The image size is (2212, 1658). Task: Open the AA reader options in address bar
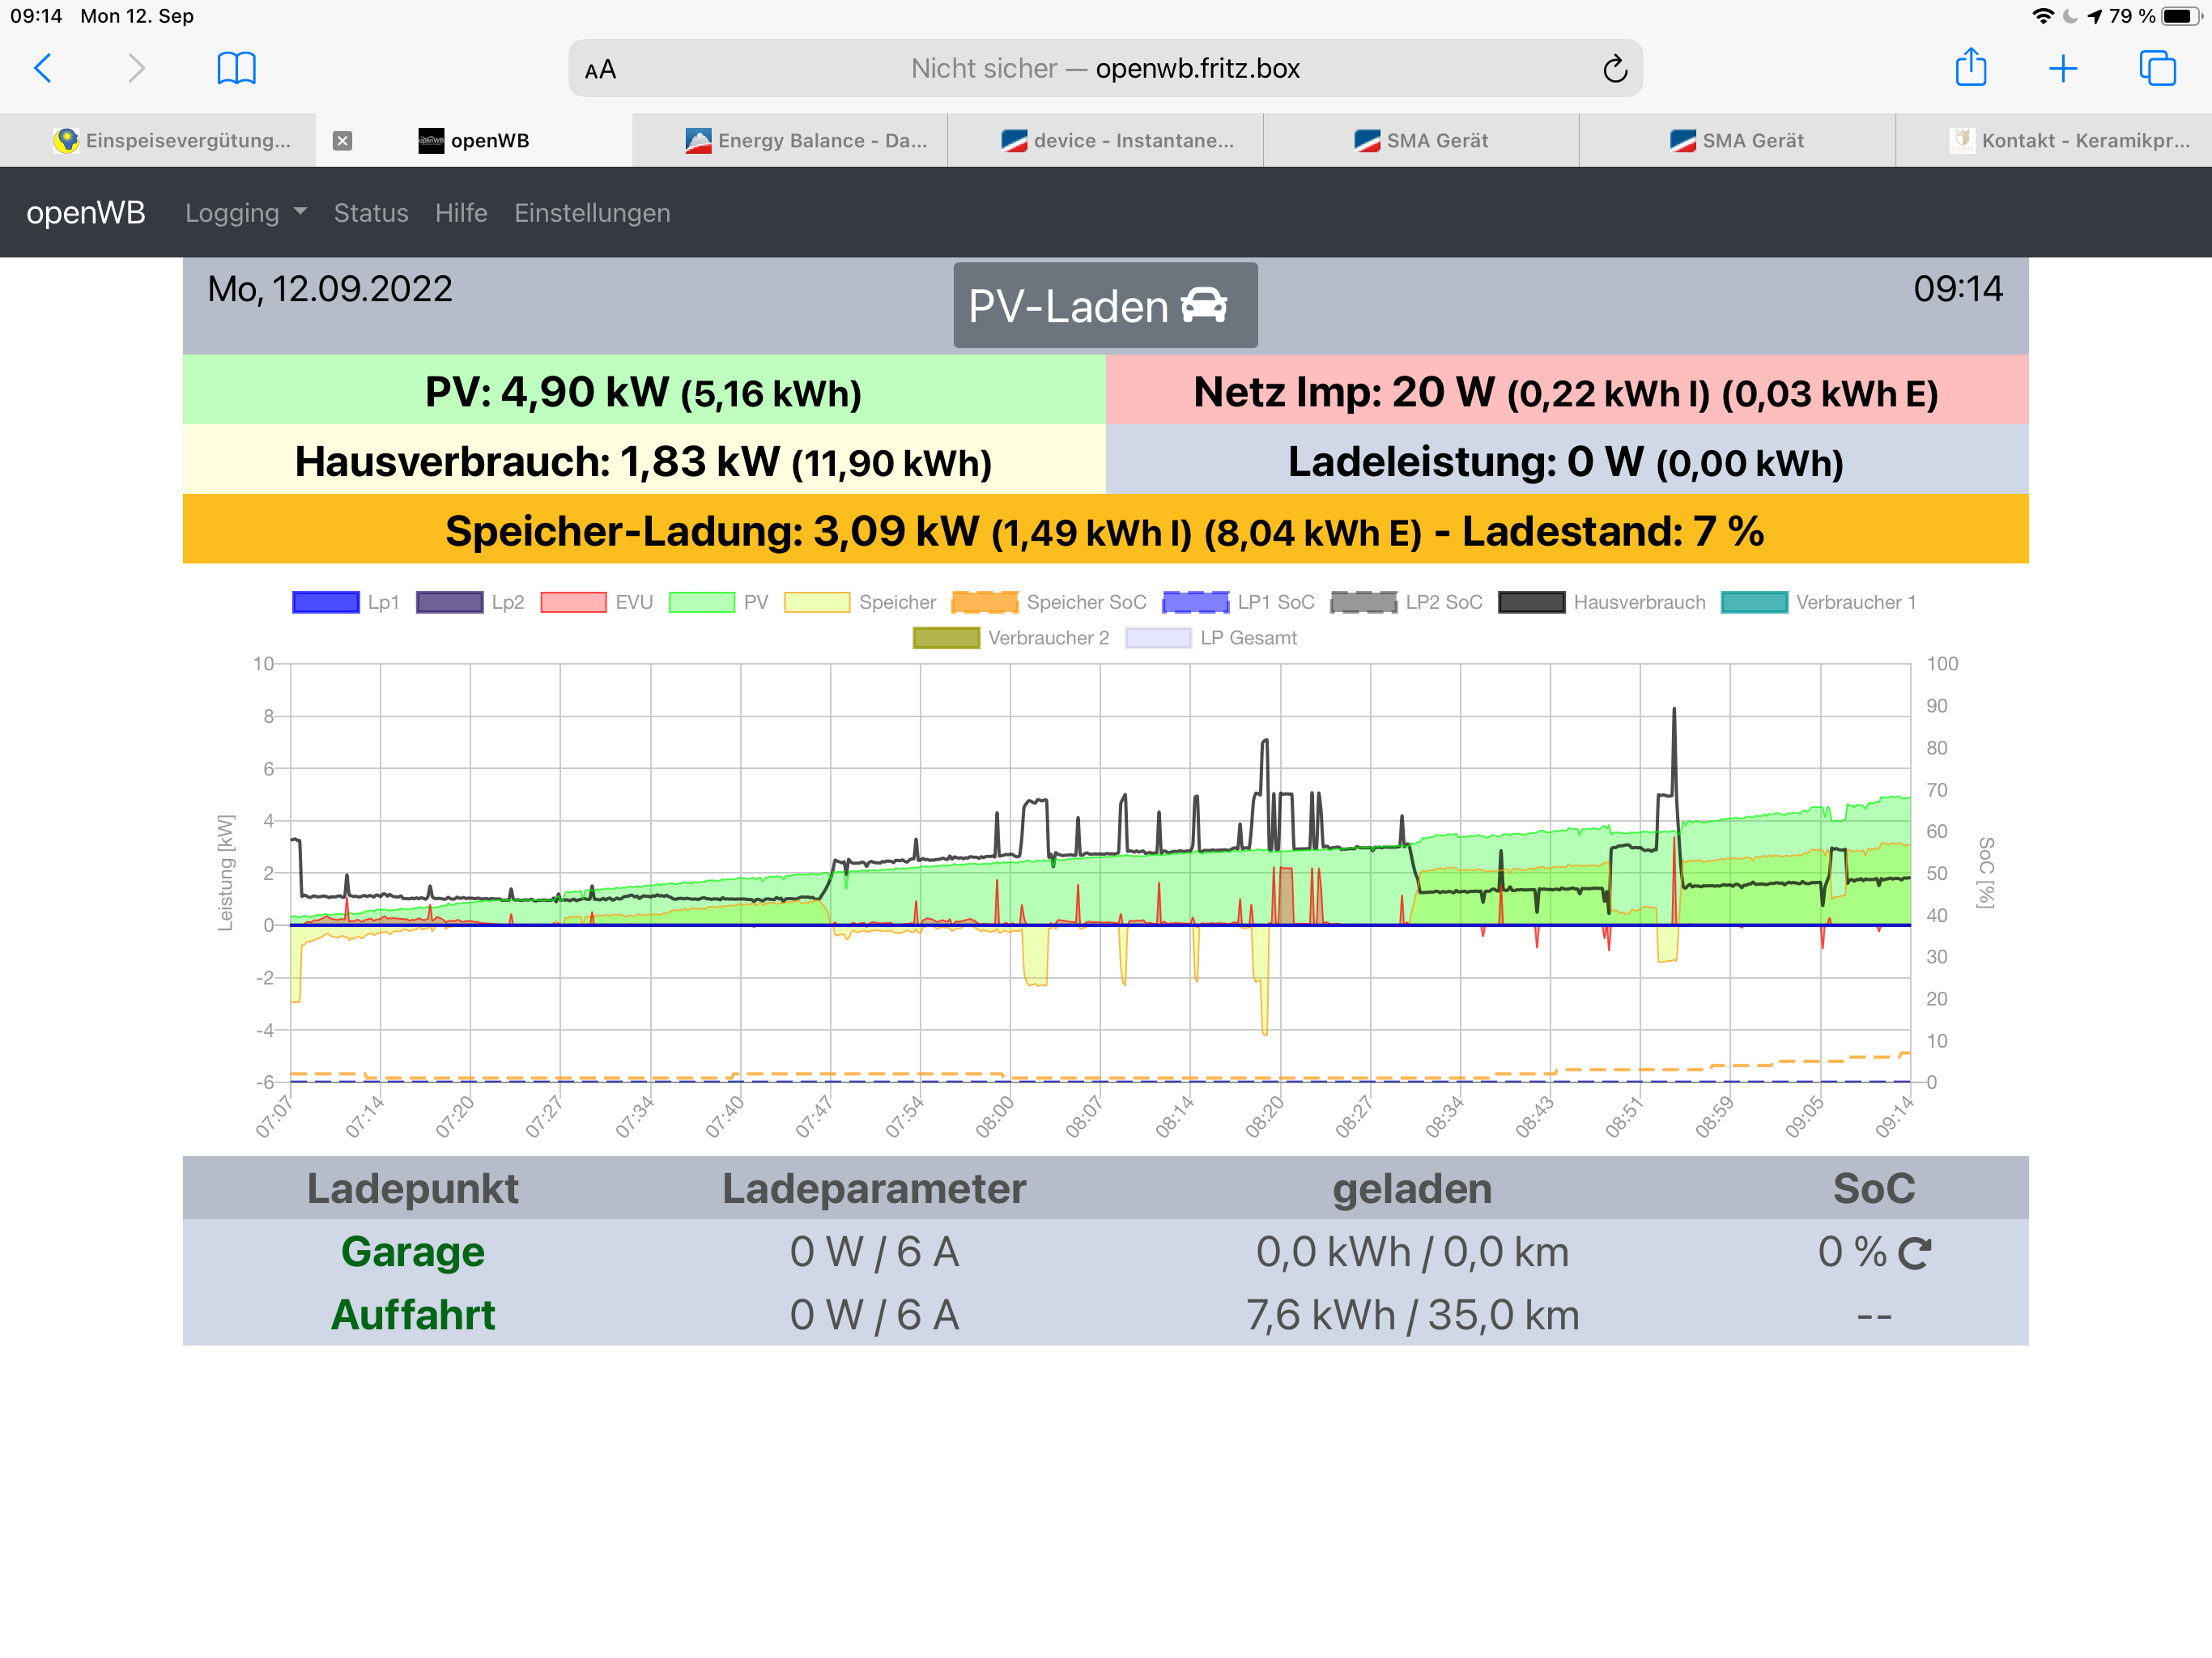pos(600,69)
